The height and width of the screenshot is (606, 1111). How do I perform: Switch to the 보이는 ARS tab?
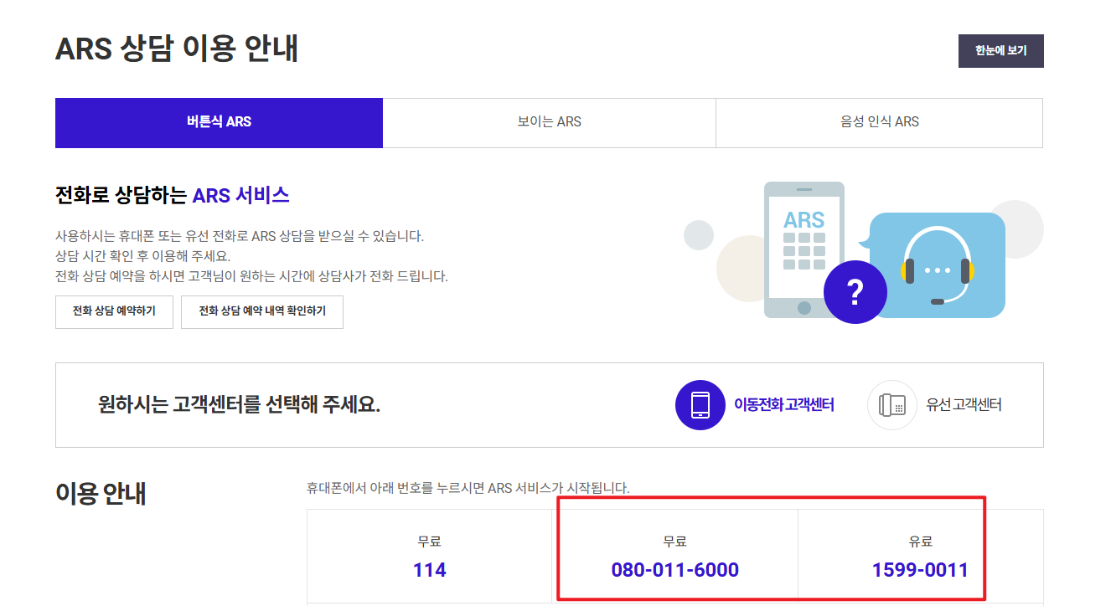point(549,122)
